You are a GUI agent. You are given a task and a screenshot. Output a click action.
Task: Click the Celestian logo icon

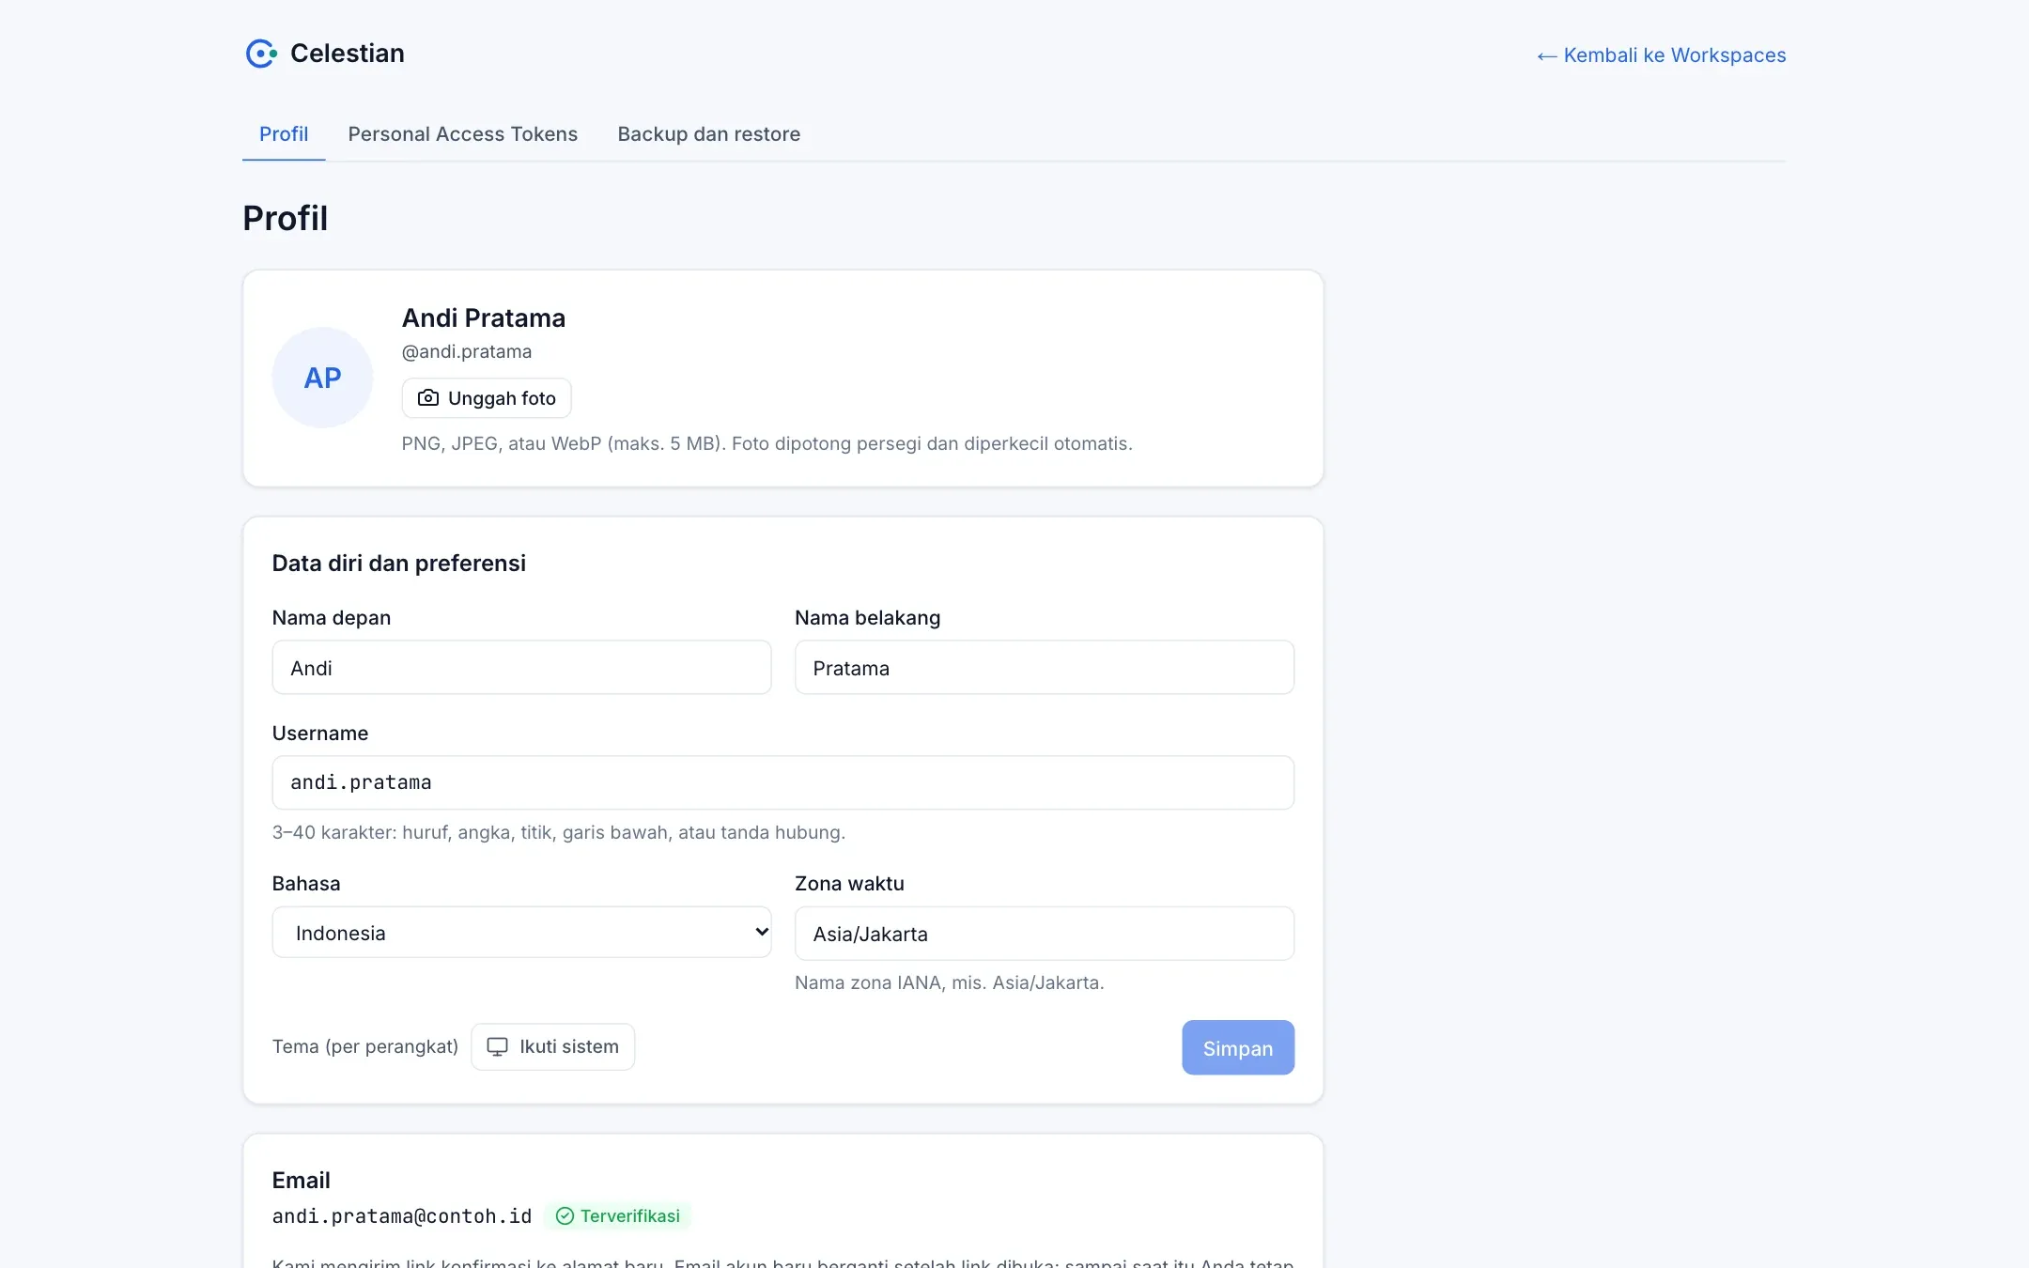tap(261, 54)
